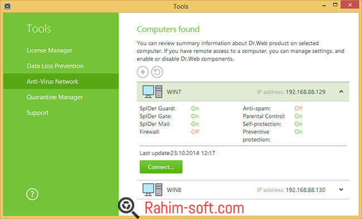
Task: Collapse the WIN7 computer details
Action: point(341,92)
